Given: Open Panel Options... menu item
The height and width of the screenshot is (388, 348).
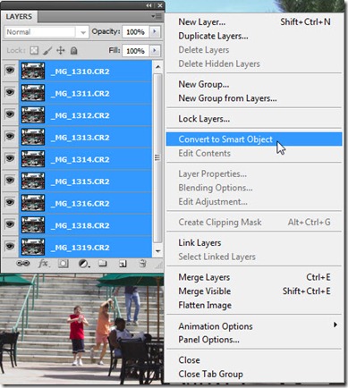Looking at the screenshot, I should [254, 340].
